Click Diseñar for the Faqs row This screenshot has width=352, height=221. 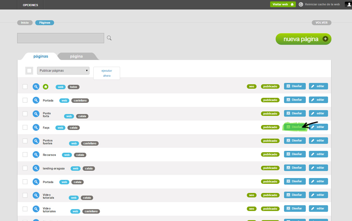click(295, 127)
